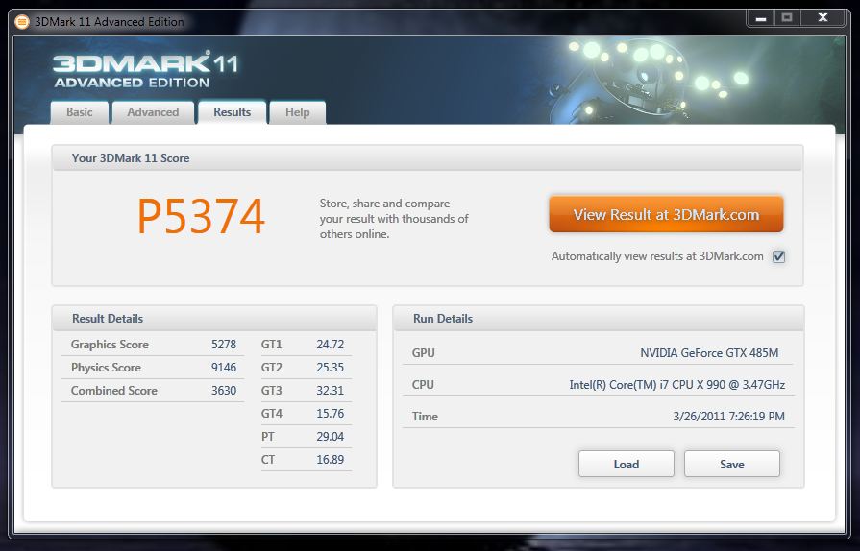
Task: Click the run time 3/26/2011 7:26:19 PM
Action: (729, 417)
